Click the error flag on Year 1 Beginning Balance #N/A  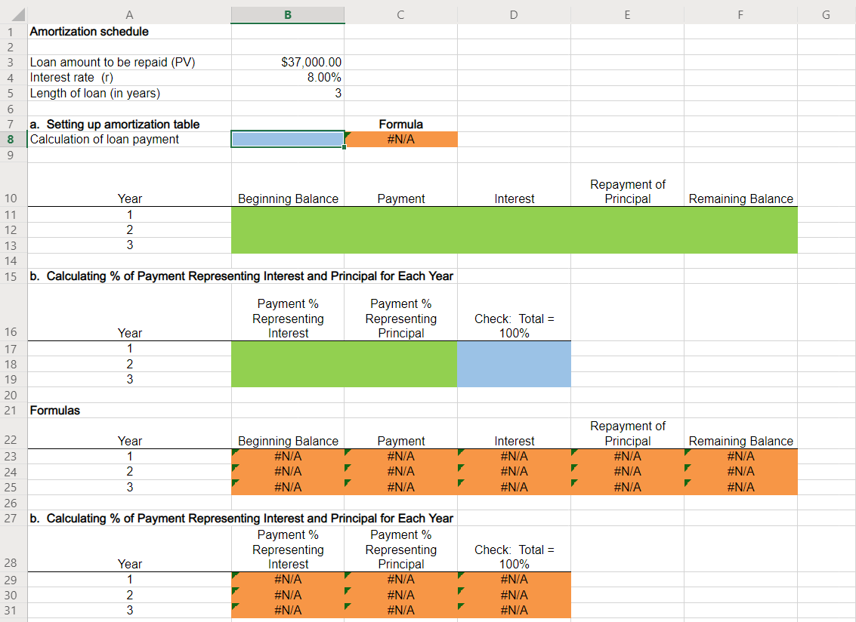tap(234, 452)
